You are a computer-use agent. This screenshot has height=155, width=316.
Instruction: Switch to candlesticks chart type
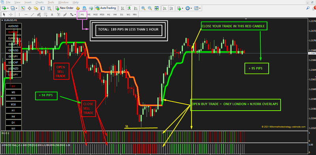coord(129,8)
